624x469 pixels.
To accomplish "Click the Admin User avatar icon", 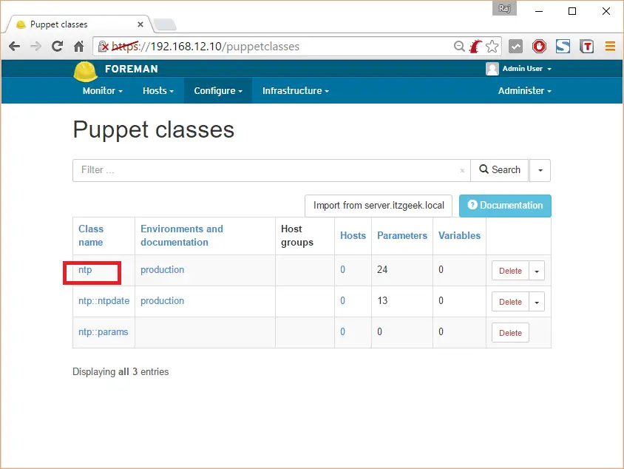I will pyautogui.click(x=492, y=69).
